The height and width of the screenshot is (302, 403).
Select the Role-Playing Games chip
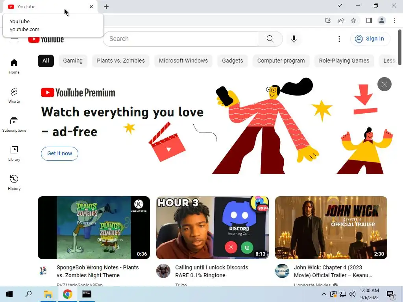pyautogui.click(x=344, y=61)
